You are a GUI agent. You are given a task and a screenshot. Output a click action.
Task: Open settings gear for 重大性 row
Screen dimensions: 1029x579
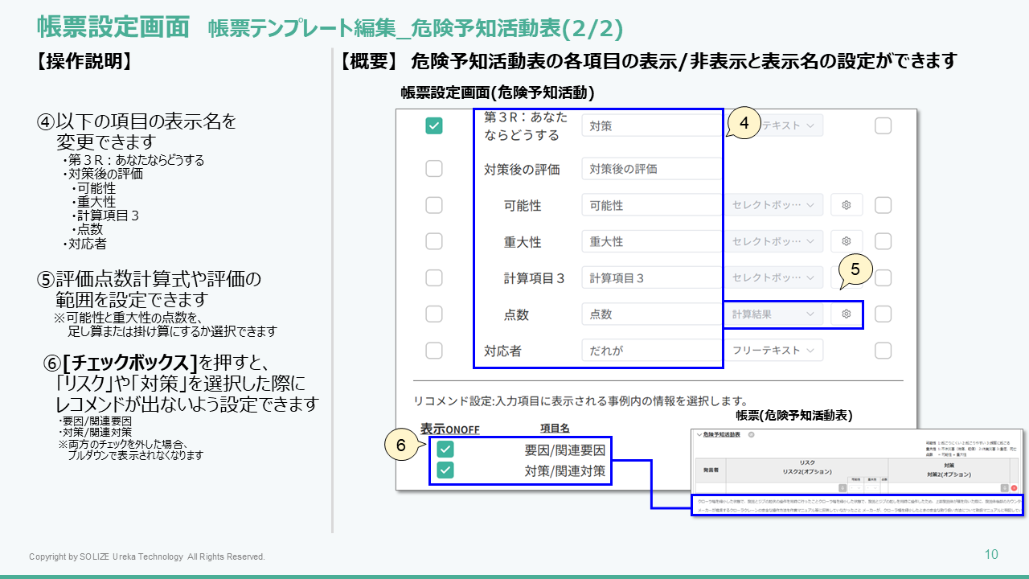click(x=846, y=241)
